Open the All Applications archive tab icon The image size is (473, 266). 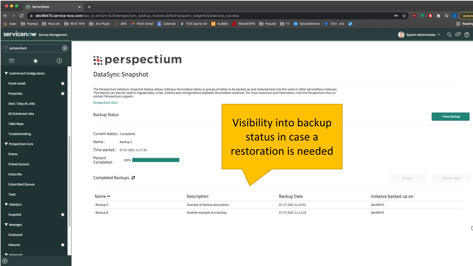click(x=11, y=61)
